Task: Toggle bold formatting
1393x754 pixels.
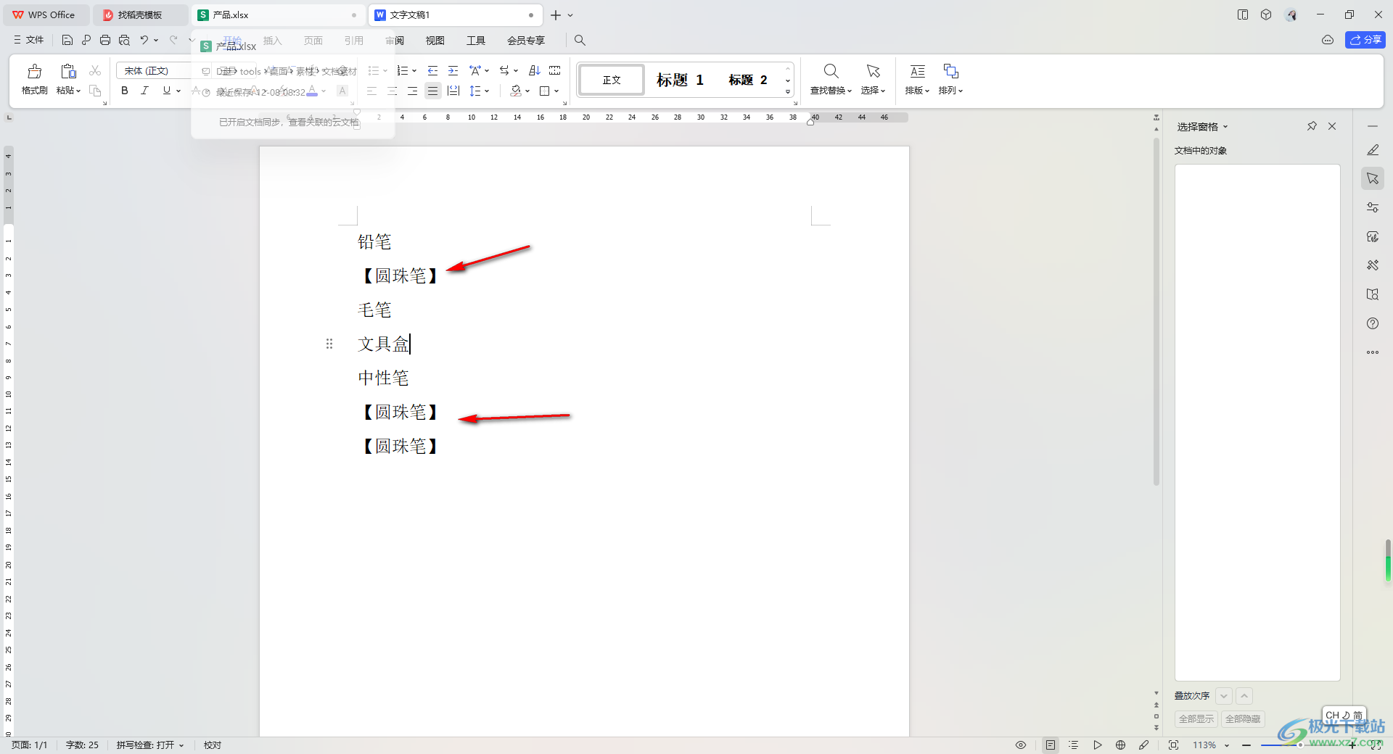Action: tap(125, 91)
